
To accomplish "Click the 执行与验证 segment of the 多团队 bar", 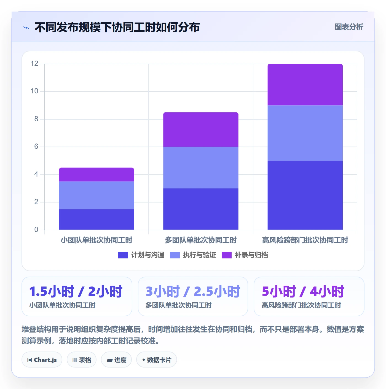I will pyautogui.click(x=201, y=168).
